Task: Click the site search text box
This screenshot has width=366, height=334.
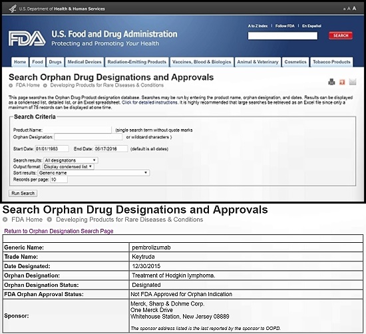Action: click(x=283, y=36)
